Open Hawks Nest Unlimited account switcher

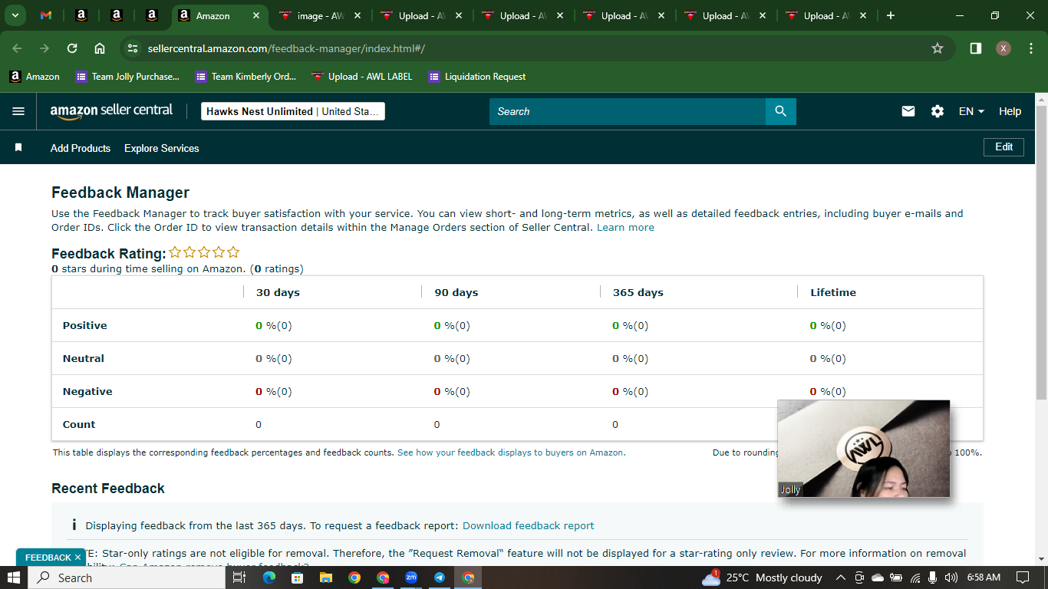pyautogui.click(x=293, y=111)
